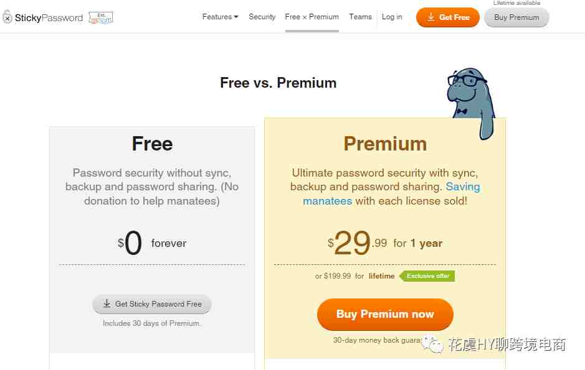The width and height of the screenshot is (585, 370).
Task: Click the Sticky Password brand name text
Action: click(49, 18)
